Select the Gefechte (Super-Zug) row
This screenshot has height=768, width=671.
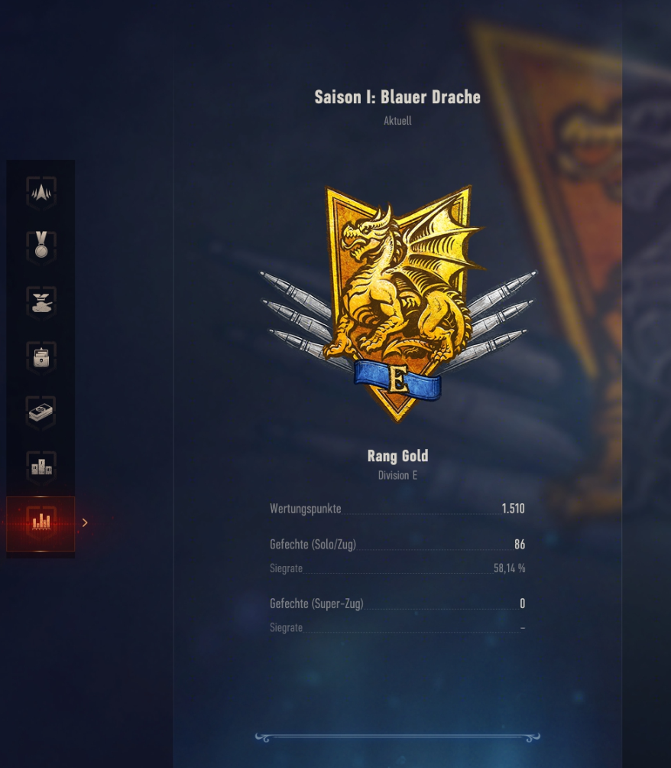(x=397, y=604)
